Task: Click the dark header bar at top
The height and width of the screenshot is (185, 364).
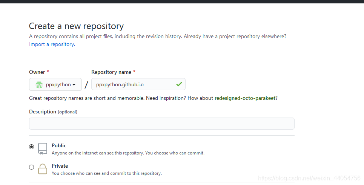Action: coord(182,2)
